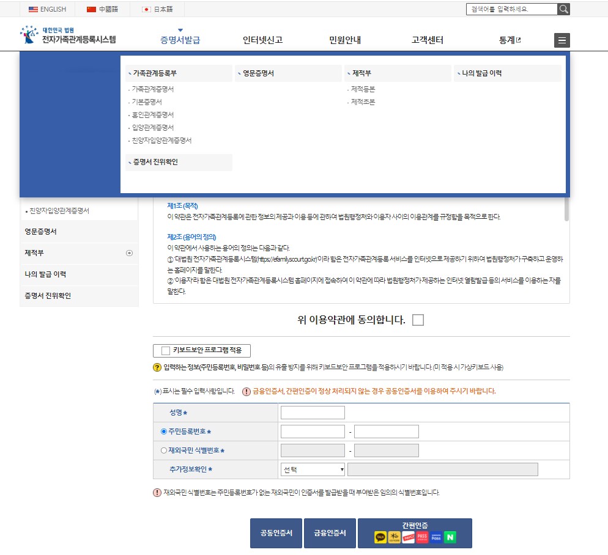Select the blue 통신사 Pass icon
The image size is (608, 555).
(436, 537)
